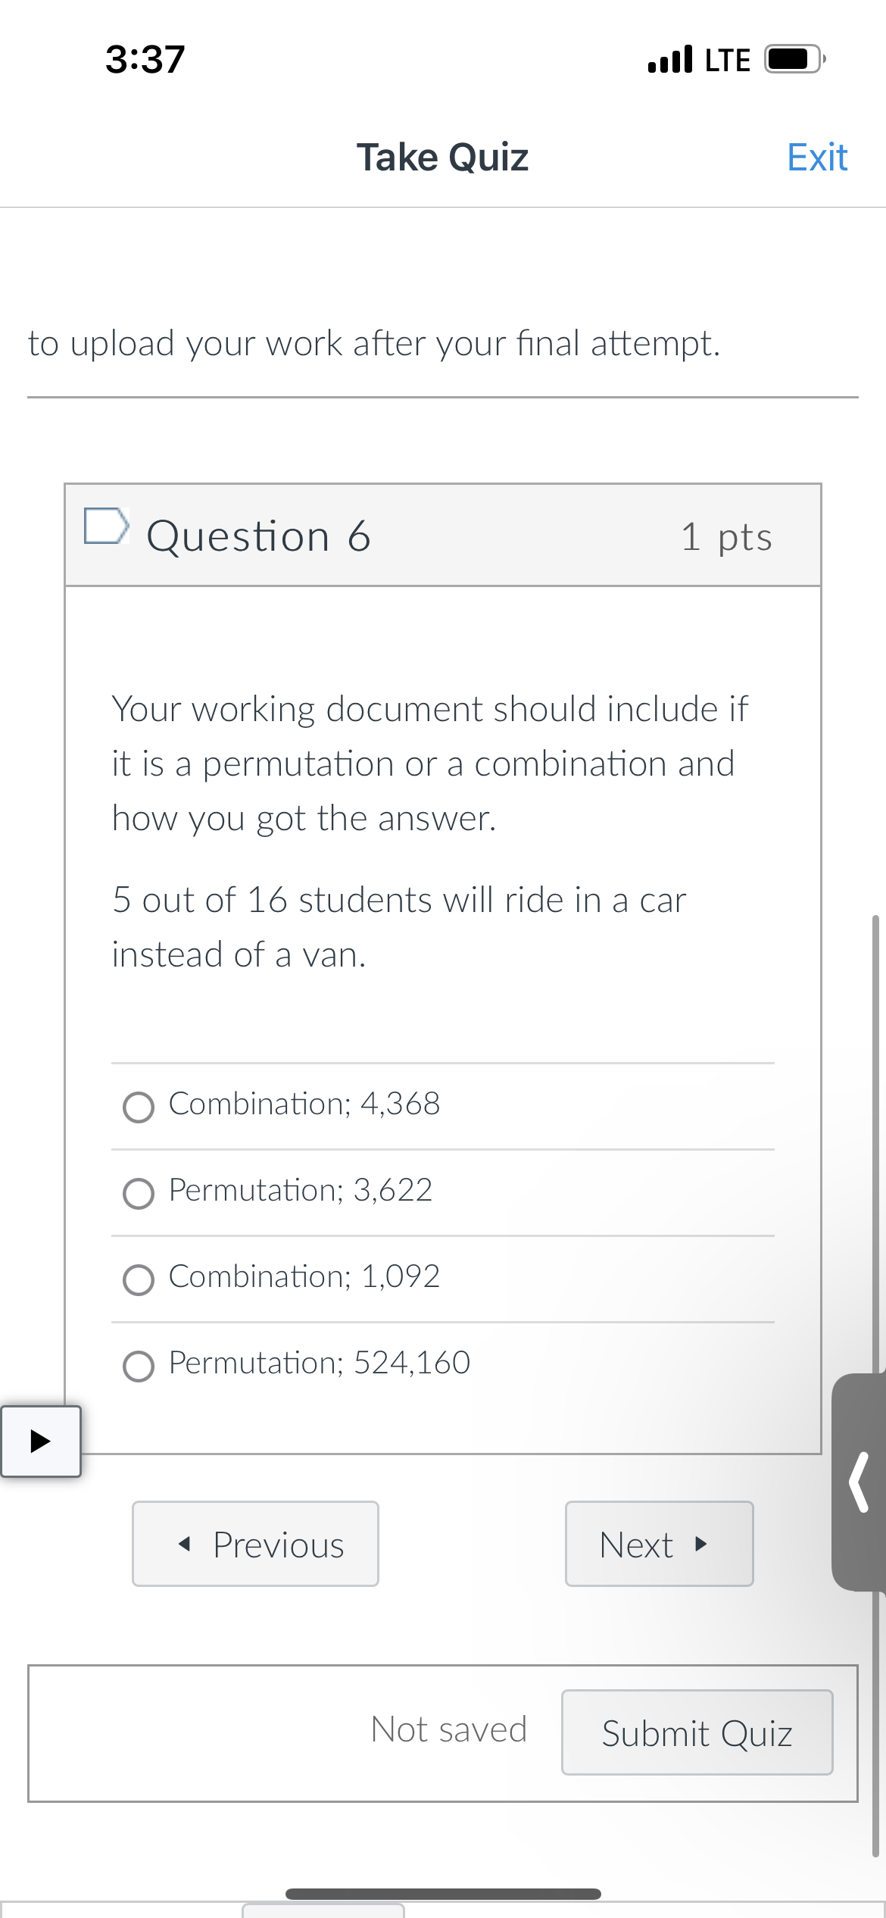
Task: Choose the Permutation; 524,160 answer
Action: (x=139, y=1367)
